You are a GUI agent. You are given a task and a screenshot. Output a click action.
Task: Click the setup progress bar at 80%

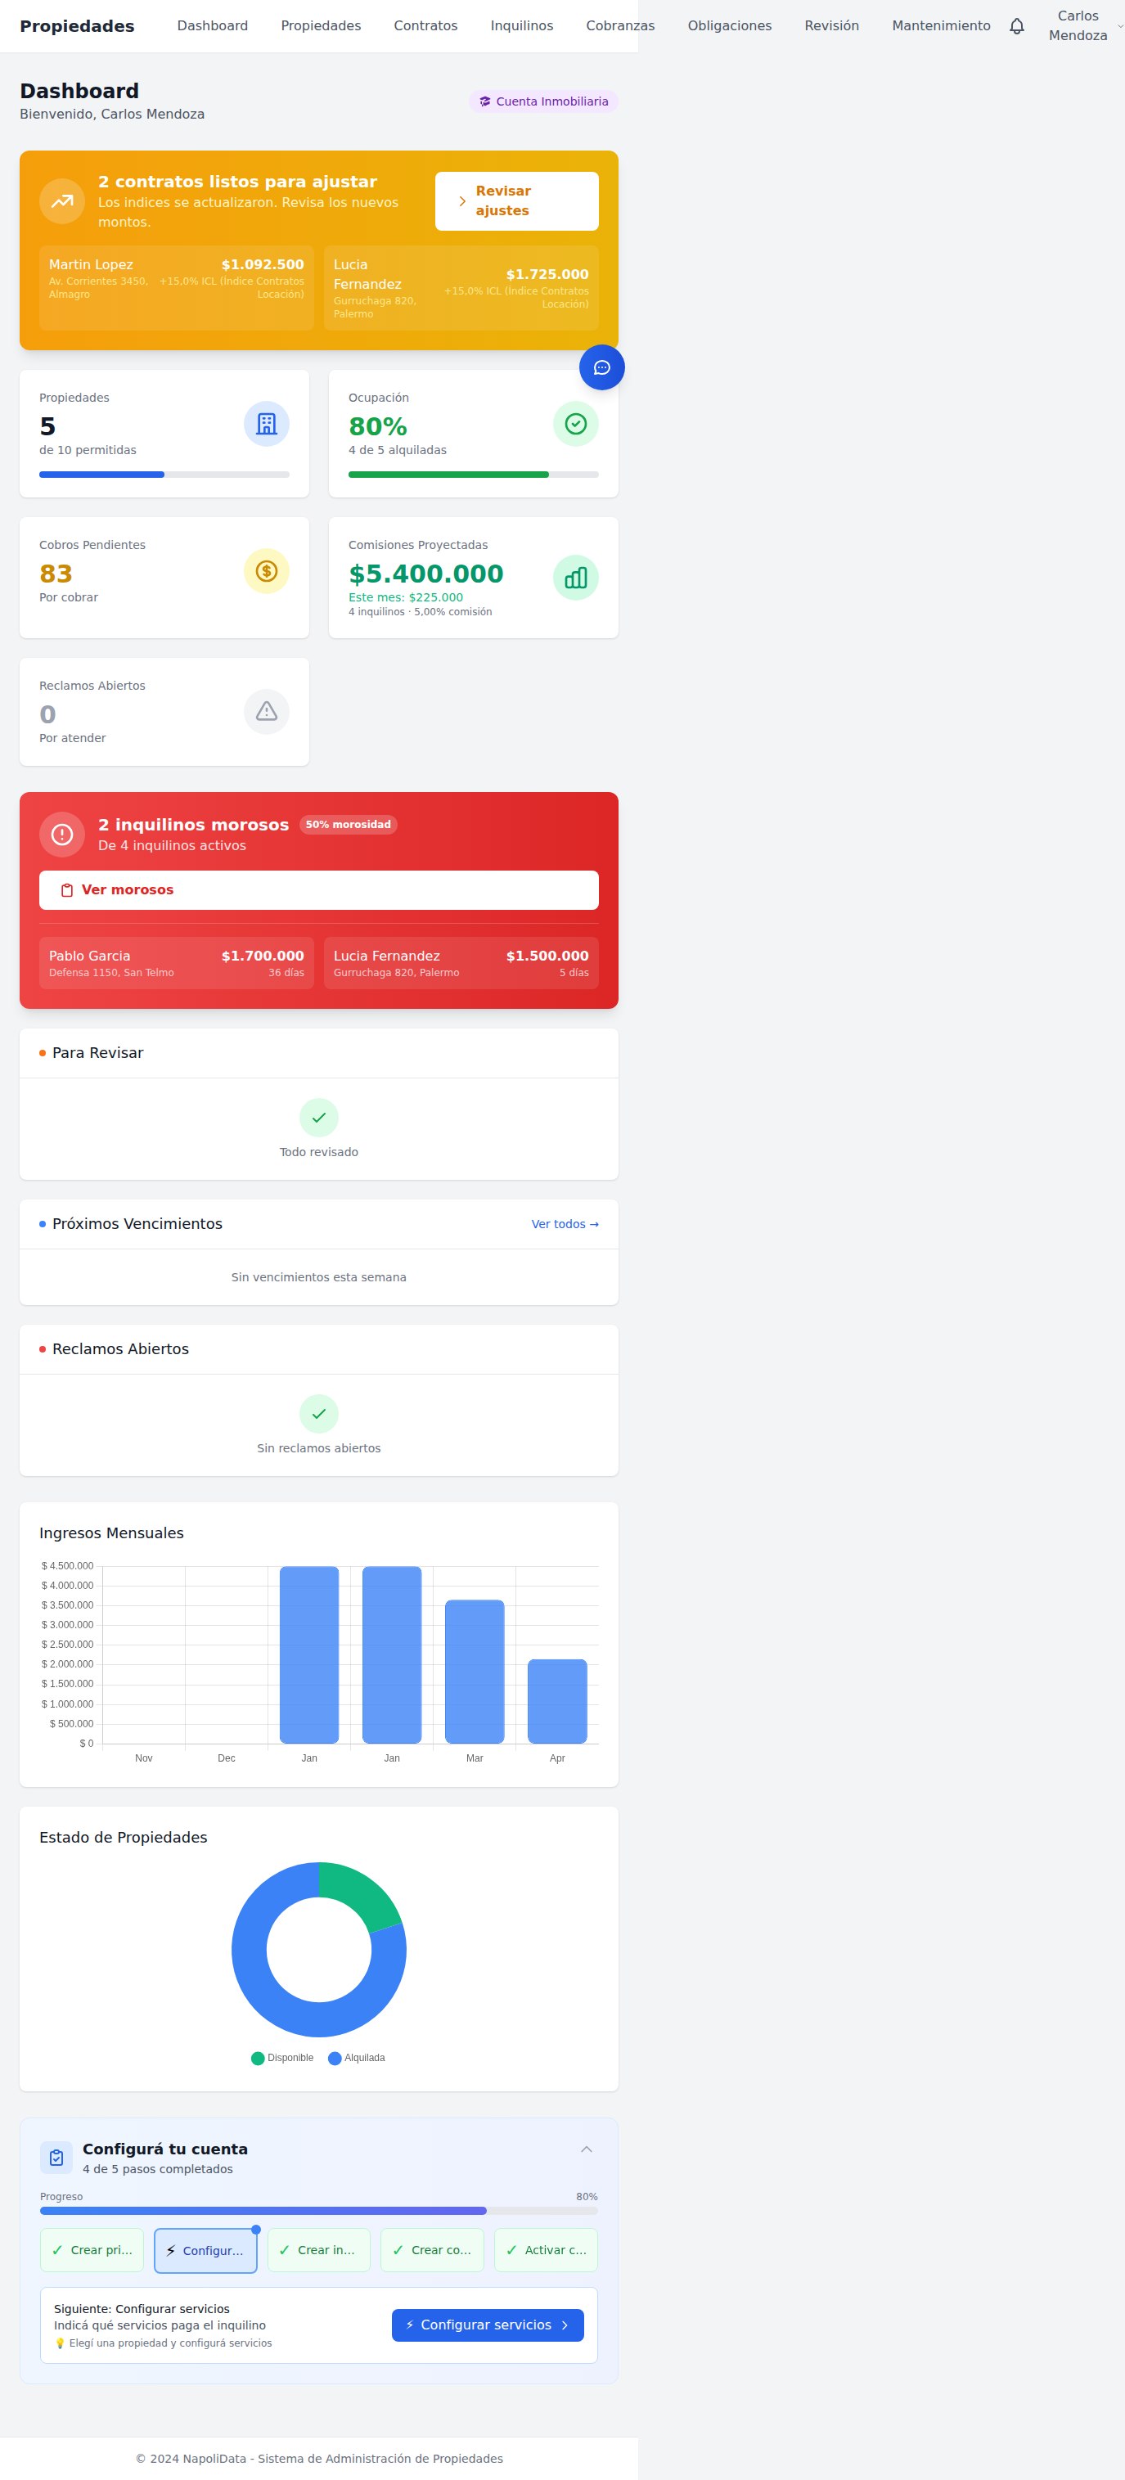pyautogui.click(x=318, y=2211)
